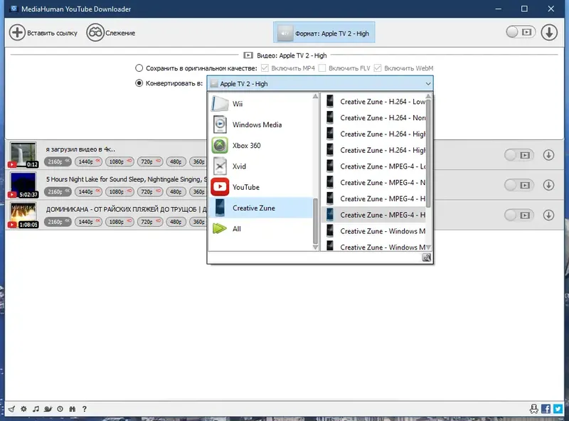Click the green Xbox 360 icon
569x421 pixels.
pyautogui.click(x=220, y=146)
